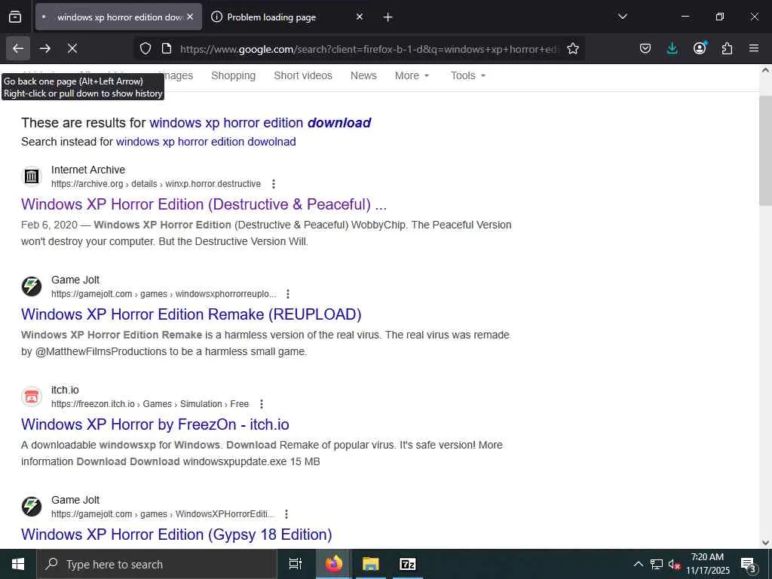Image resolution: width=772 pixels, height=579 pixels.
Task: Click itch.io favicon
Action: pyautogui.click(x=32, y=397)
